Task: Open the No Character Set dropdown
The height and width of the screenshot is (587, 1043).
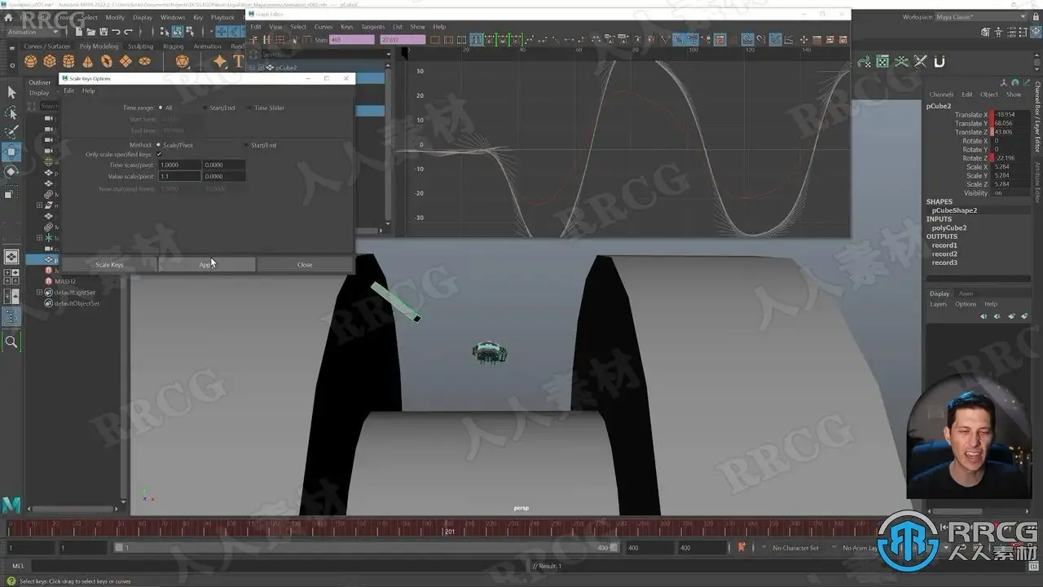Action: point(797,548)
